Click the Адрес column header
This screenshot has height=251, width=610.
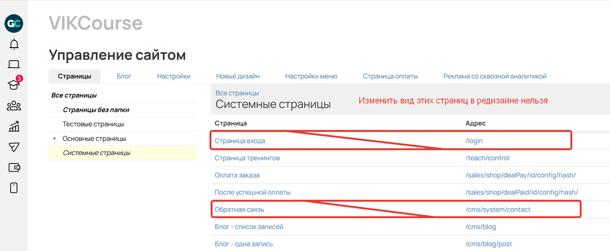click(x=476, y=123)
